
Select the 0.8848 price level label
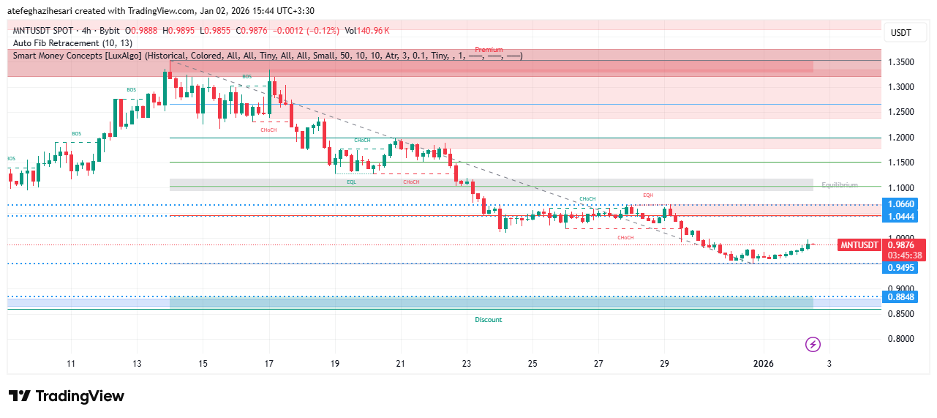click(x=900, y=296)
